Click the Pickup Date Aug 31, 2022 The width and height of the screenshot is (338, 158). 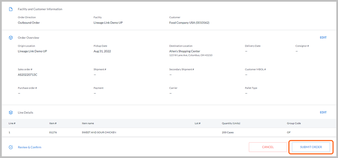pyautogui.click(x=102, y=51)
